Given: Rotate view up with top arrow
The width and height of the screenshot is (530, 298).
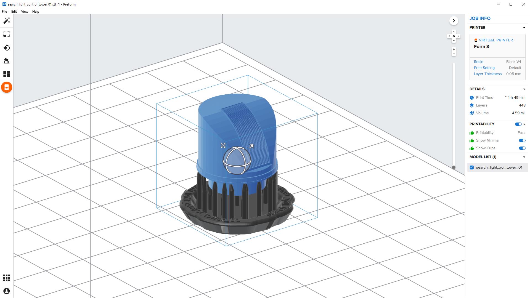Looking at the screenshot, I should tap(454, 32).
